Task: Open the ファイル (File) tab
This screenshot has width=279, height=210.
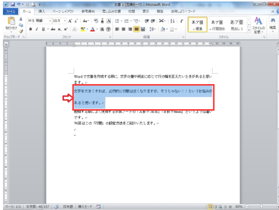Action: tap(10, 11)
